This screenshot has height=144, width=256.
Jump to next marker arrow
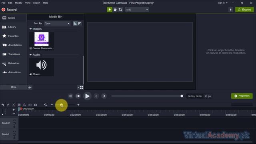point(104,96)
